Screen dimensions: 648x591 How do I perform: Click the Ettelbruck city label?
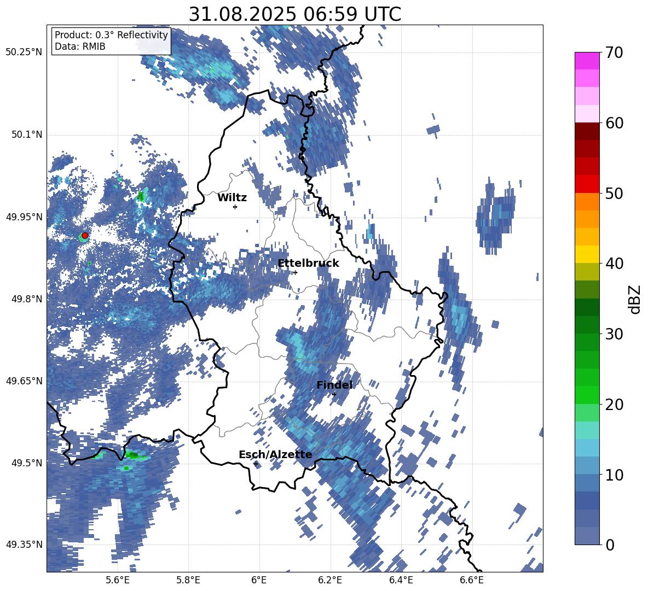point(308,263)
